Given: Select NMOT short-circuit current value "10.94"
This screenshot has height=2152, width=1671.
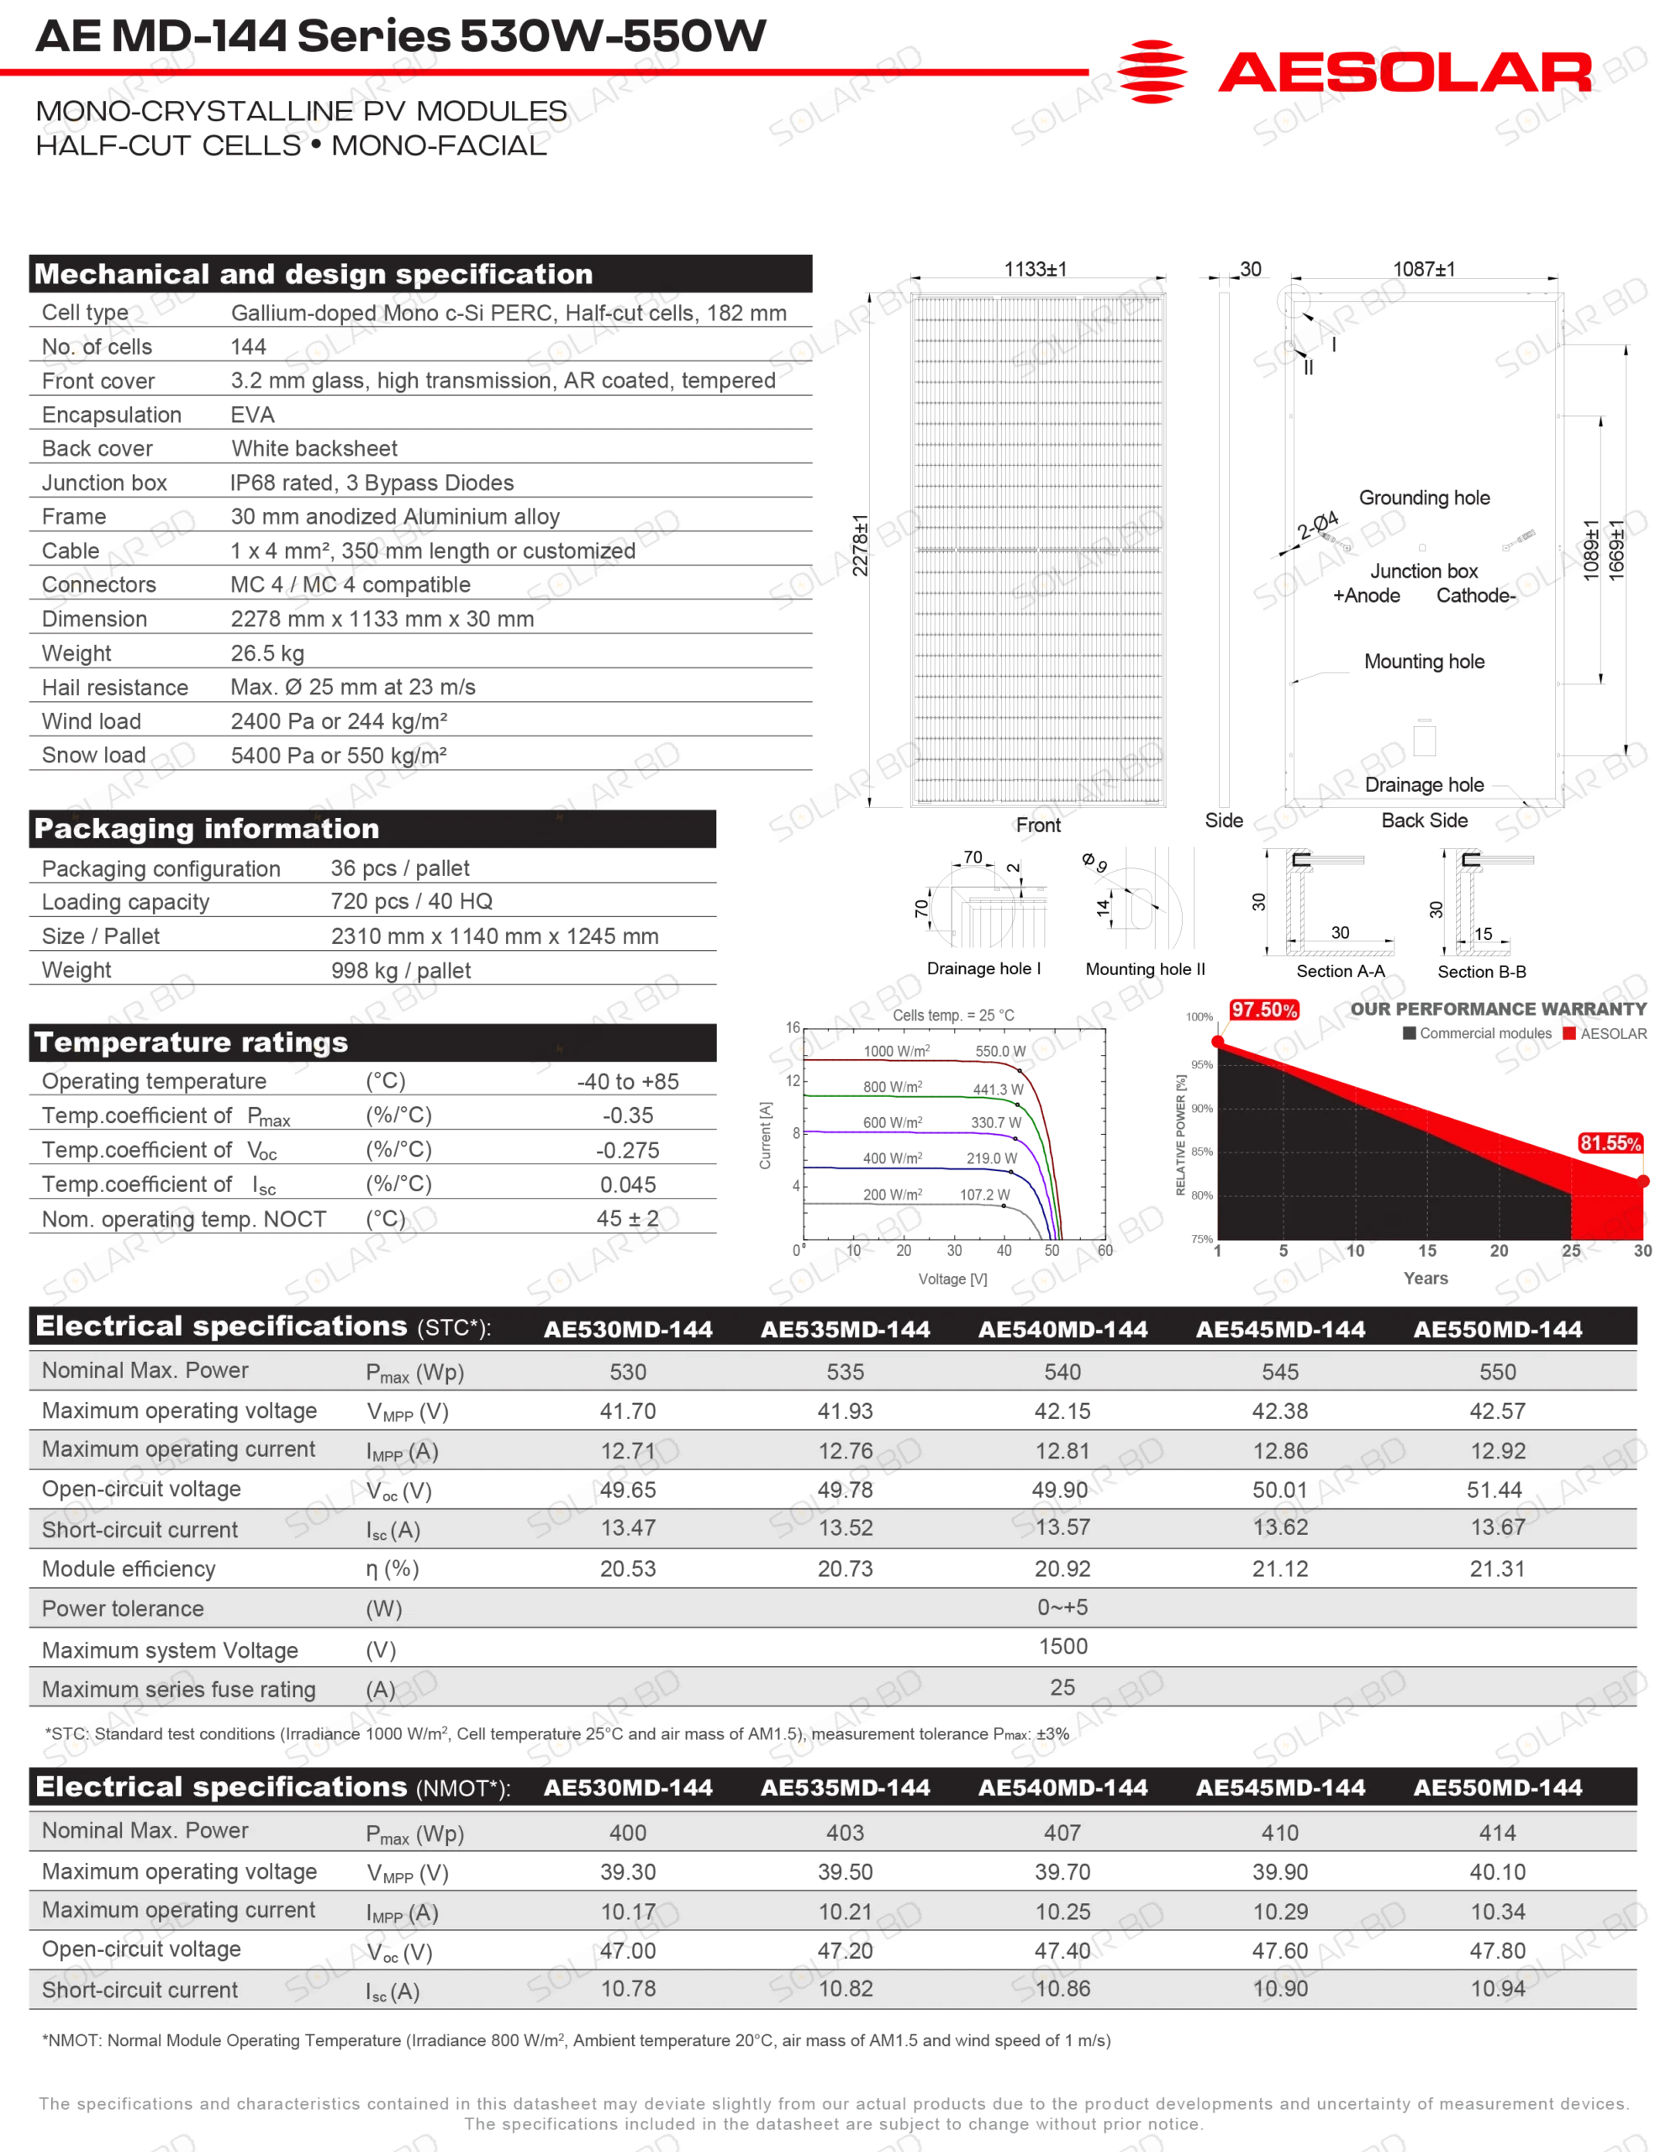Looking at the screenshot, I should pos(1498,1988).
